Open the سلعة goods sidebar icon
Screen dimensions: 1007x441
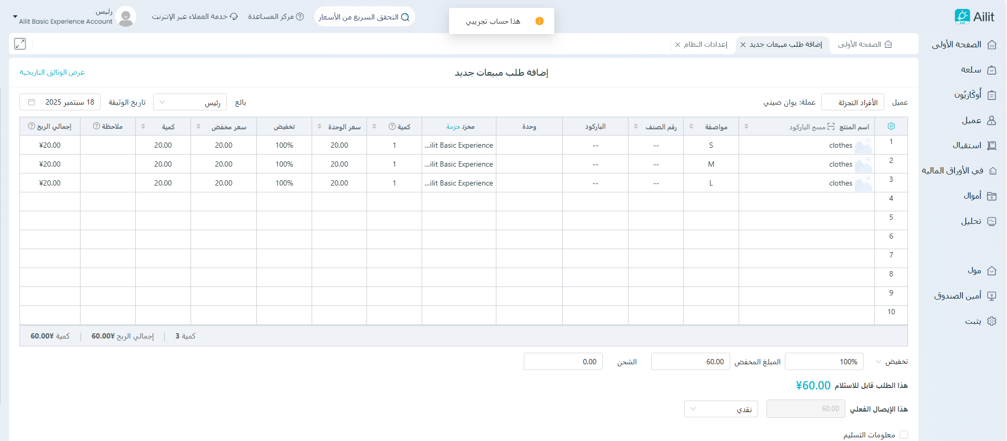coord(992,70)
